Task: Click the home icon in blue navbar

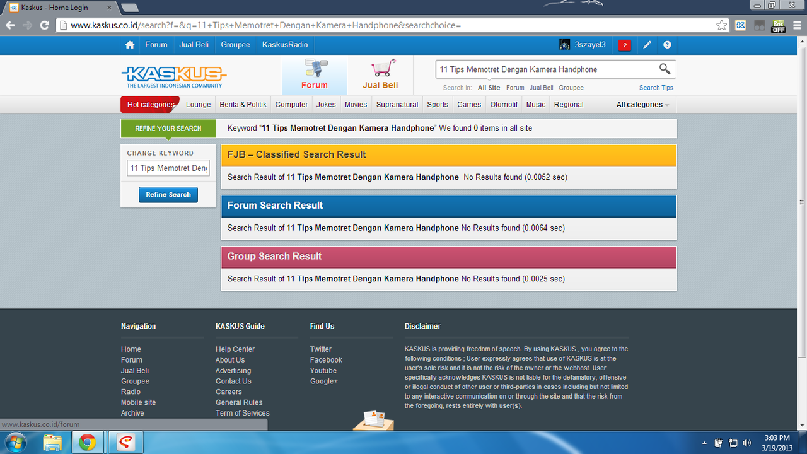Action: point(130,45)
